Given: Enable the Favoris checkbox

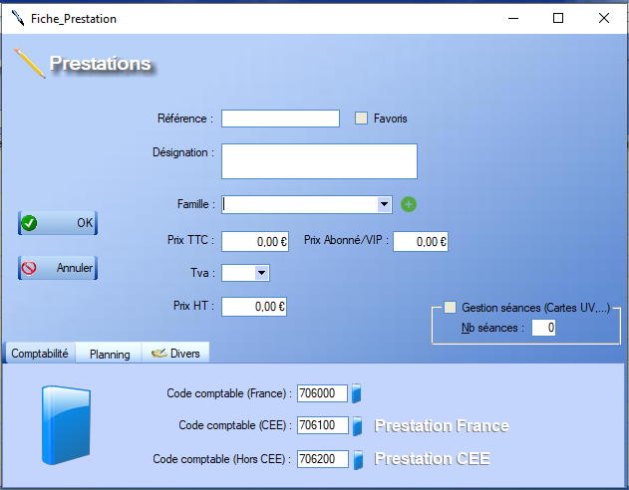Looking at the screenshot, I should tap(362, 119).
